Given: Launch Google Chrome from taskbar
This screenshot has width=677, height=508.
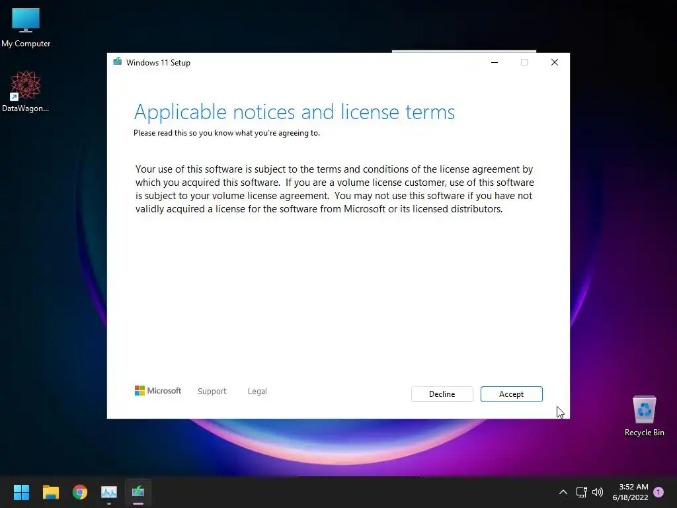Looking at the screenshot, I should click(x=80, y=492).
